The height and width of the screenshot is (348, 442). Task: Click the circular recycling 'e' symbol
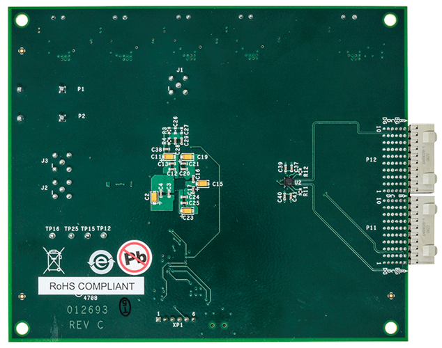pos(98,262)
